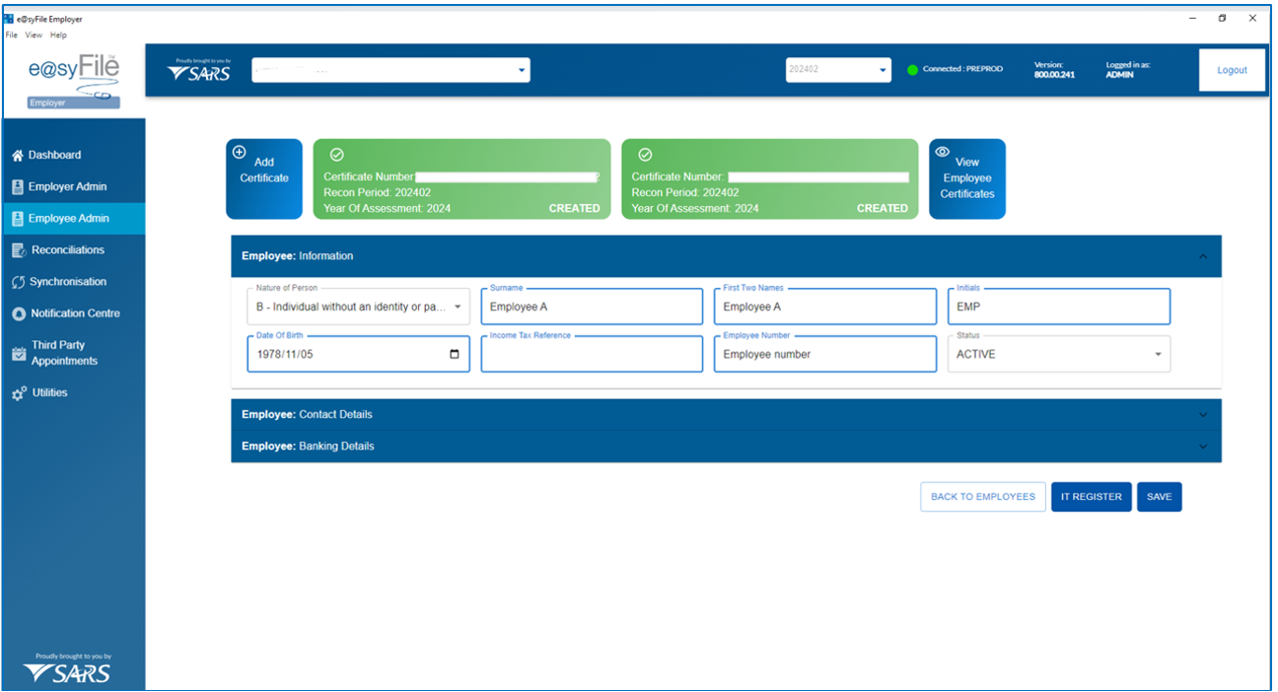
Task: Click the IT REGISTER button
Action: [1091, 497]
